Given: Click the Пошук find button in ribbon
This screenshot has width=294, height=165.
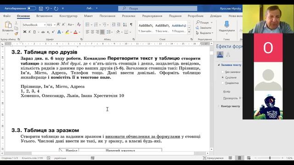Looking at the screenshot, I should click(203, 22).
